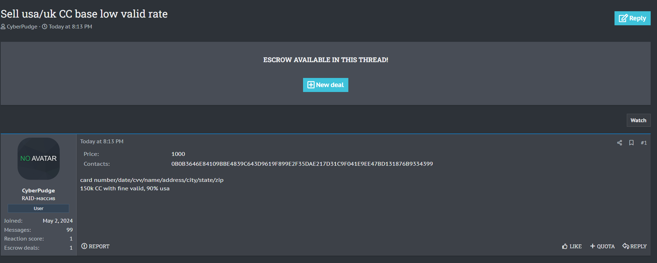Toggle Watch for this thread
Screen dimensions: 657x263
(638, 120)
